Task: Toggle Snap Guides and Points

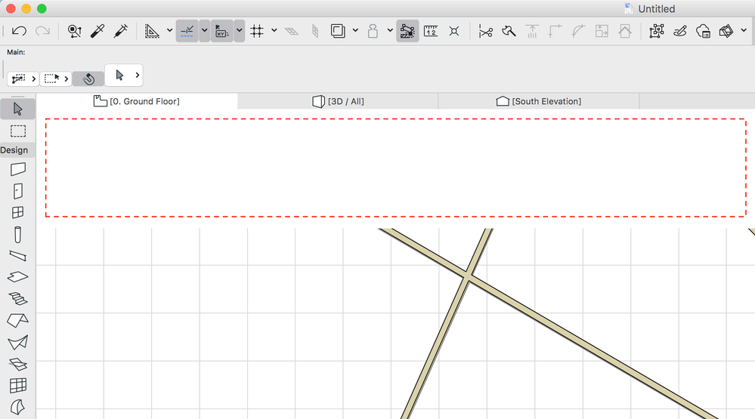Action: (x=187, y=31)
